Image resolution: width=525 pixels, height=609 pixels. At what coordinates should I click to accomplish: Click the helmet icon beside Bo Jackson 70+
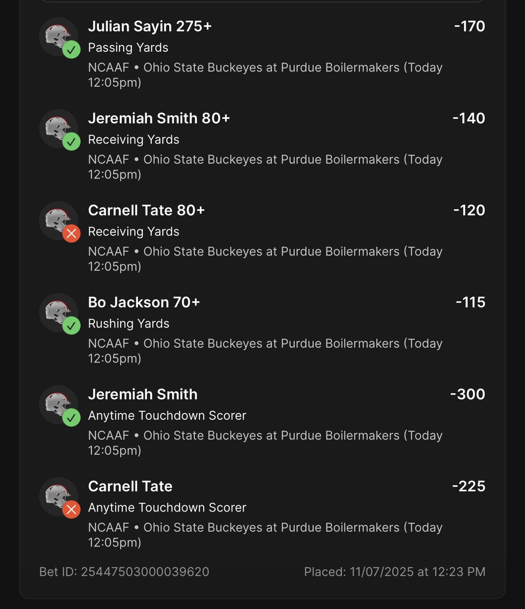tap(58, 312)
